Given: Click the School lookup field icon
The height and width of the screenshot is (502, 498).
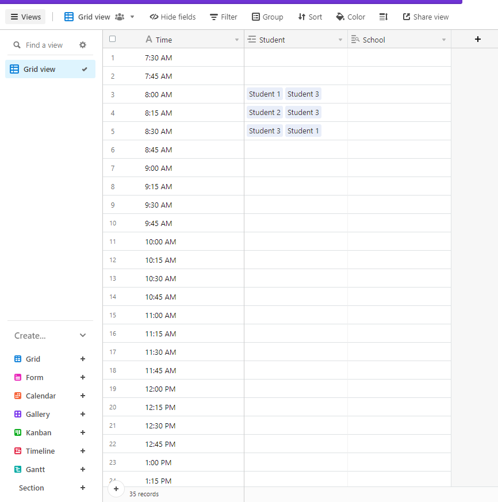Looking at the screenshot, I should tap(355, 39).
